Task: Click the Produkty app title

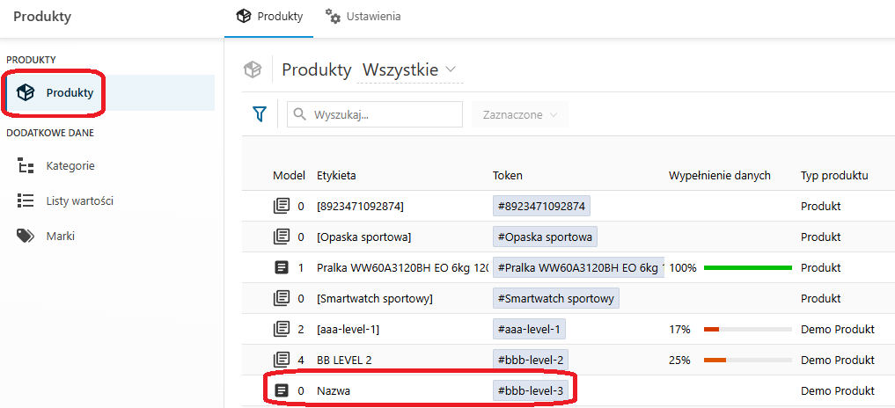Action: pyautogui.click(x=42, y=17)
